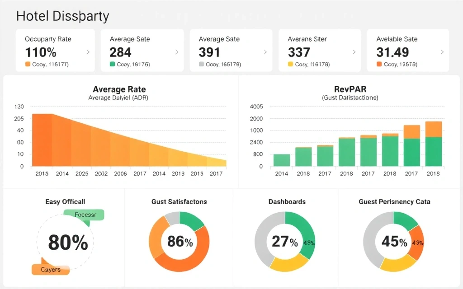
Task: Click the Gust Satisfactons donut chart
Action: click(179, 242)
